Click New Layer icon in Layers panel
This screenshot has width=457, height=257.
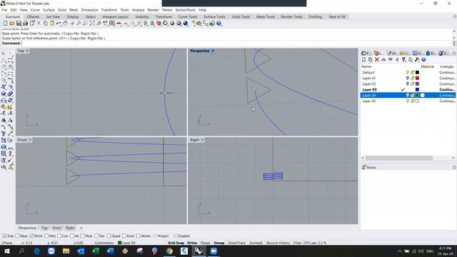[x=363, y=59]
